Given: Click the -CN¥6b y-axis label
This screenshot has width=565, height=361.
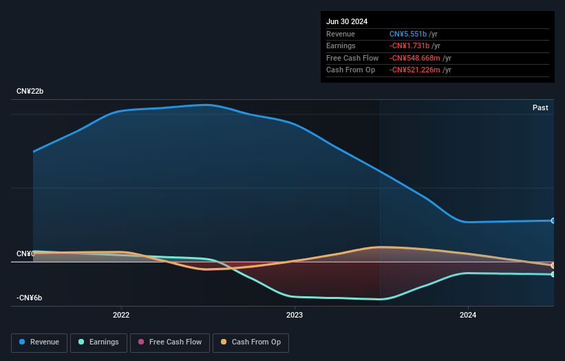Looking at the screenshot, I should pos(29,298).
